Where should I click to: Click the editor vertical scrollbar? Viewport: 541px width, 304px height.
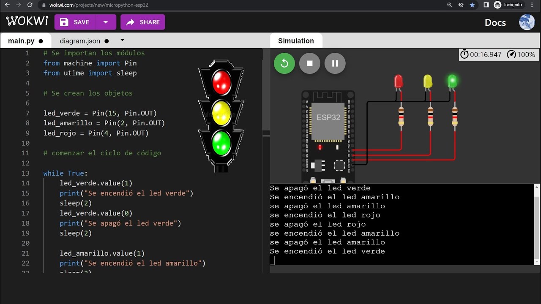pyautogui.click(x=266, y=93)
